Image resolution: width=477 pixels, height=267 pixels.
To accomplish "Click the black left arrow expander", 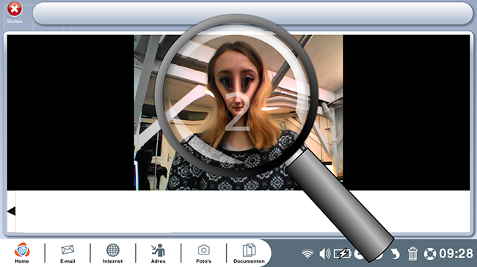I will pyautogui.click(x=11, y=211).
